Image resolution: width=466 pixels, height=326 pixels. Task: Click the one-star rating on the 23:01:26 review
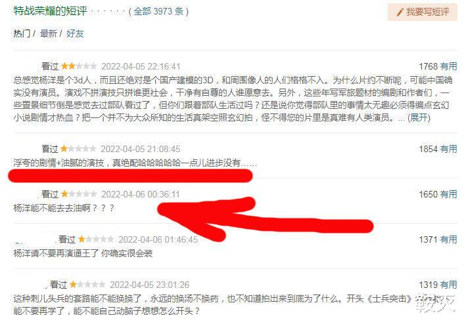87,285
